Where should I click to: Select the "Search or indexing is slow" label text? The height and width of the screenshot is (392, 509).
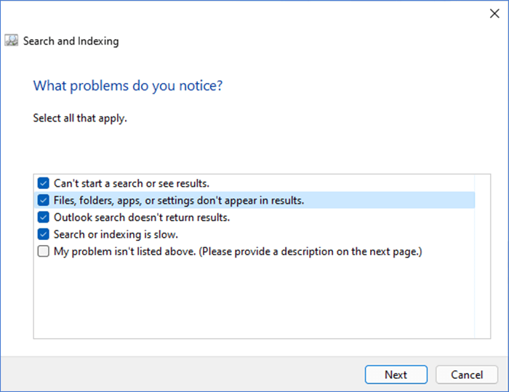pos(116,234)
